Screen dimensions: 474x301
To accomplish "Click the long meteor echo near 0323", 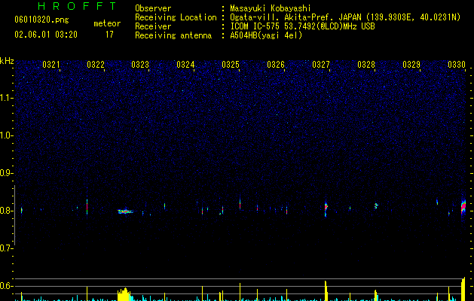I will (x=125, y=211).
